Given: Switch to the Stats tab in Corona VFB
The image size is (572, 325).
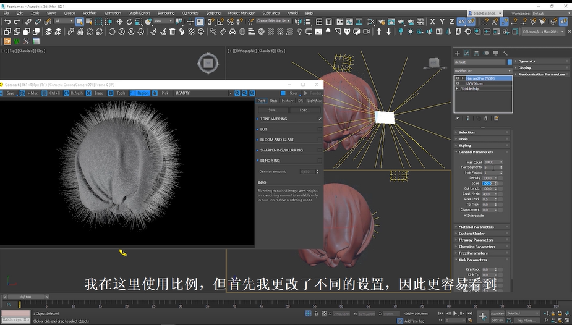Looking at the screenshot, I should click(273, 101).
